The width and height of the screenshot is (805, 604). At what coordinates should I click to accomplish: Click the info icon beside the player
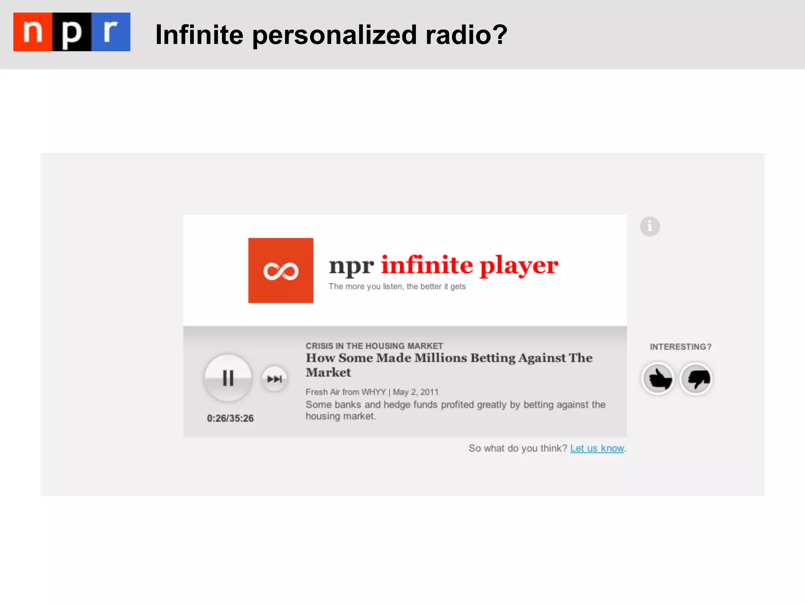click(650, 226)
